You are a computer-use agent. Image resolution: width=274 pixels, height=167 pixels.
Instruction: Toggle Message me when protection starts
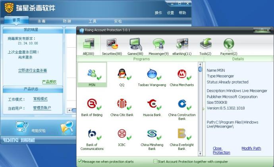[80, 161]
